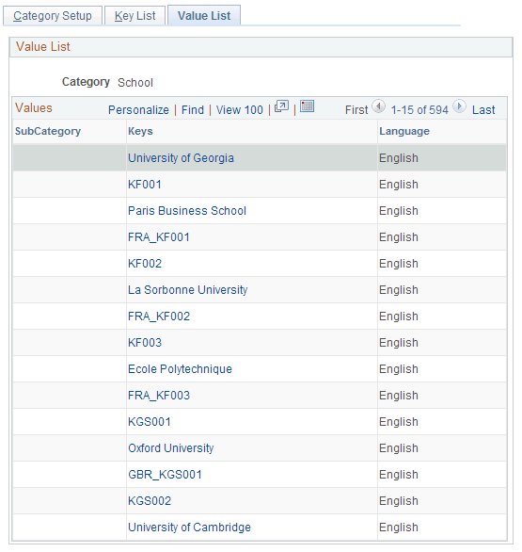522x552 pixels.
Task: Click the School category value
Action: tap(135, 83)
